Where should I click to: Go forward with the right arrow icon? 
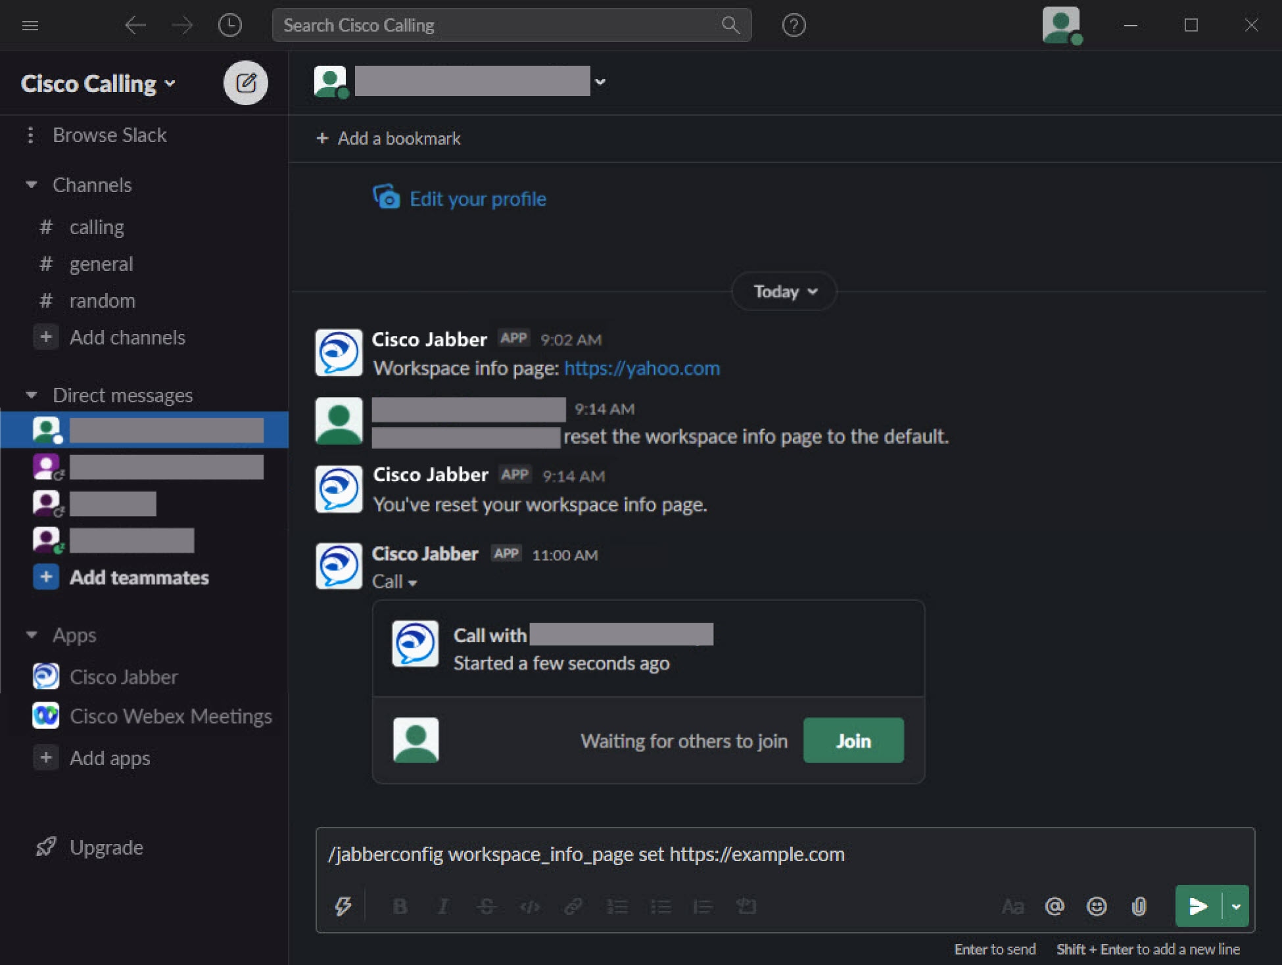[x=182, y=26]
